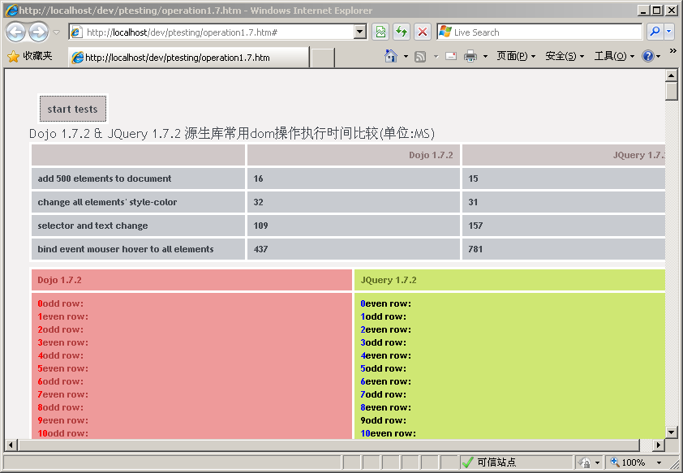Click the start tests button

pyautogui.click(x=73, y=109)
